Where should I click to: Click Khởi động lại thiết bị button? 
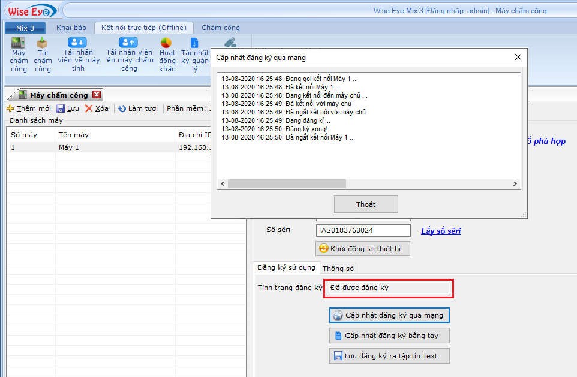(363, 249)
